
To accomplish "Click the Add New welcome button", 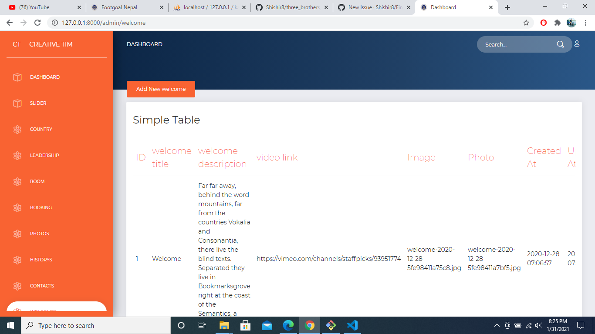I will pyautogui.click(x=161, y=89).
